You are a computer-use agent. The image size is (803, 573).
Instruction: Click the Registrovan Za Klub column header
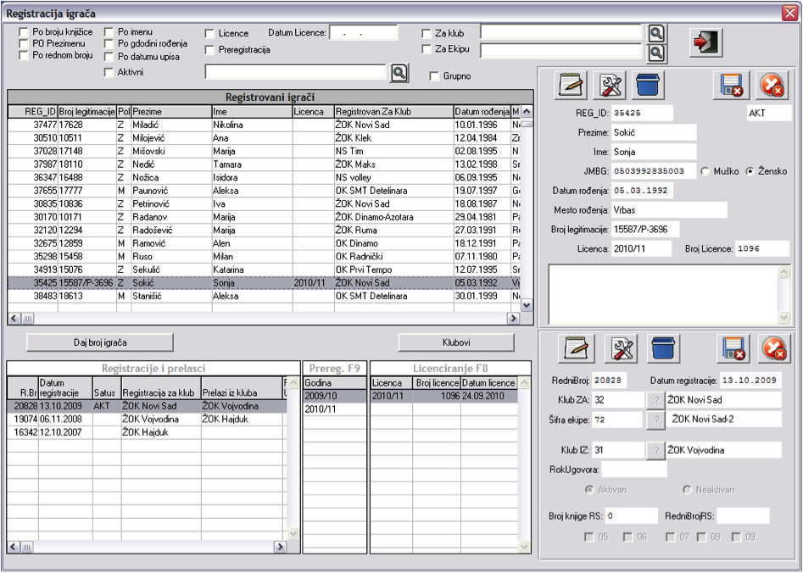coord(393,112)
